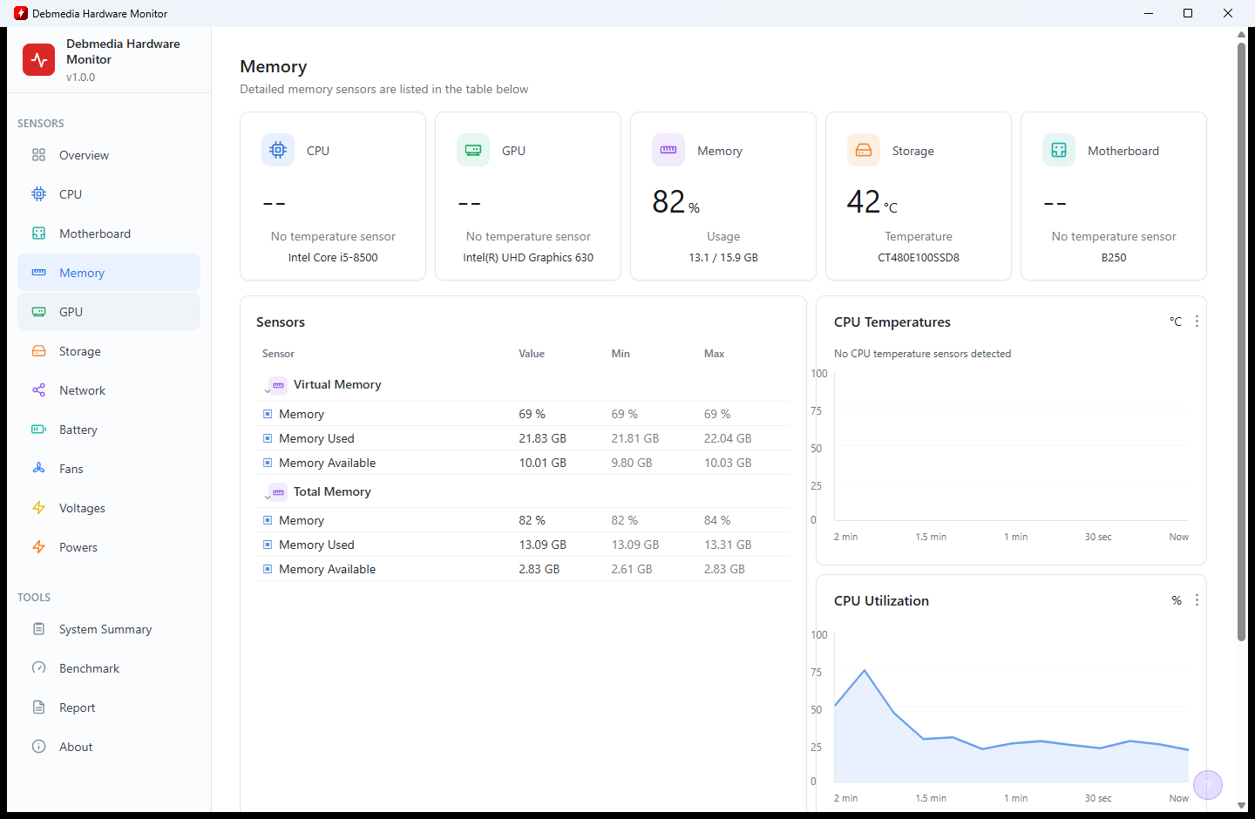Click the 22.04 GB max value
Screen dimensions: 1255x819
728,438
